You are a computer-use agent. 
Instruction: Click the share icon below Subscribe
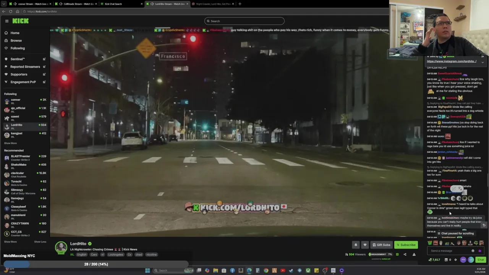click(x=405, y=254)
